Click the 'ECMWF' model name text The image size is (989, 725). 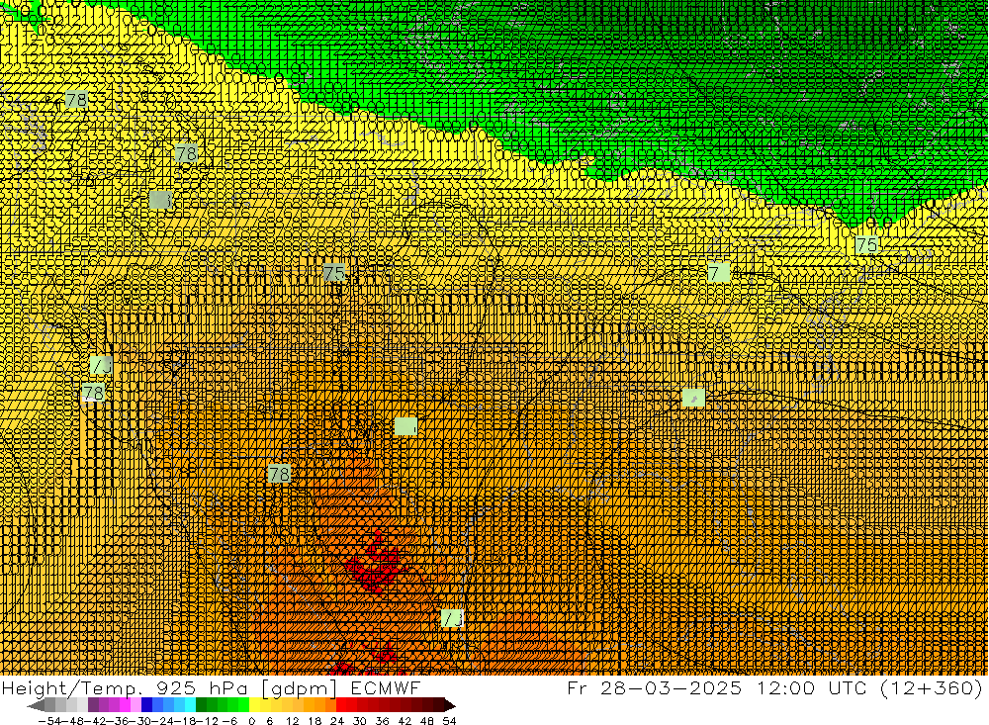coord(385,687)
